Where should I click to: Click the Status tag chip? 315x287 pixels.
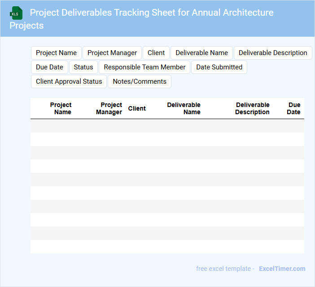coord(83,67)
